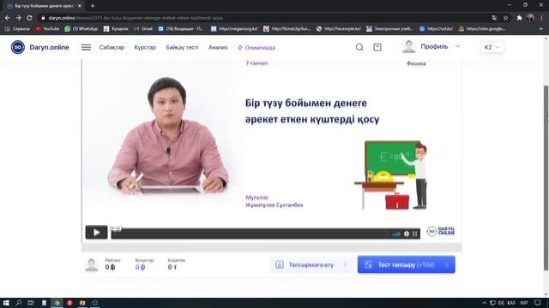Screen dimensions: 549x308
Task: Show hidden tray icons chevron
Action: 484,303
